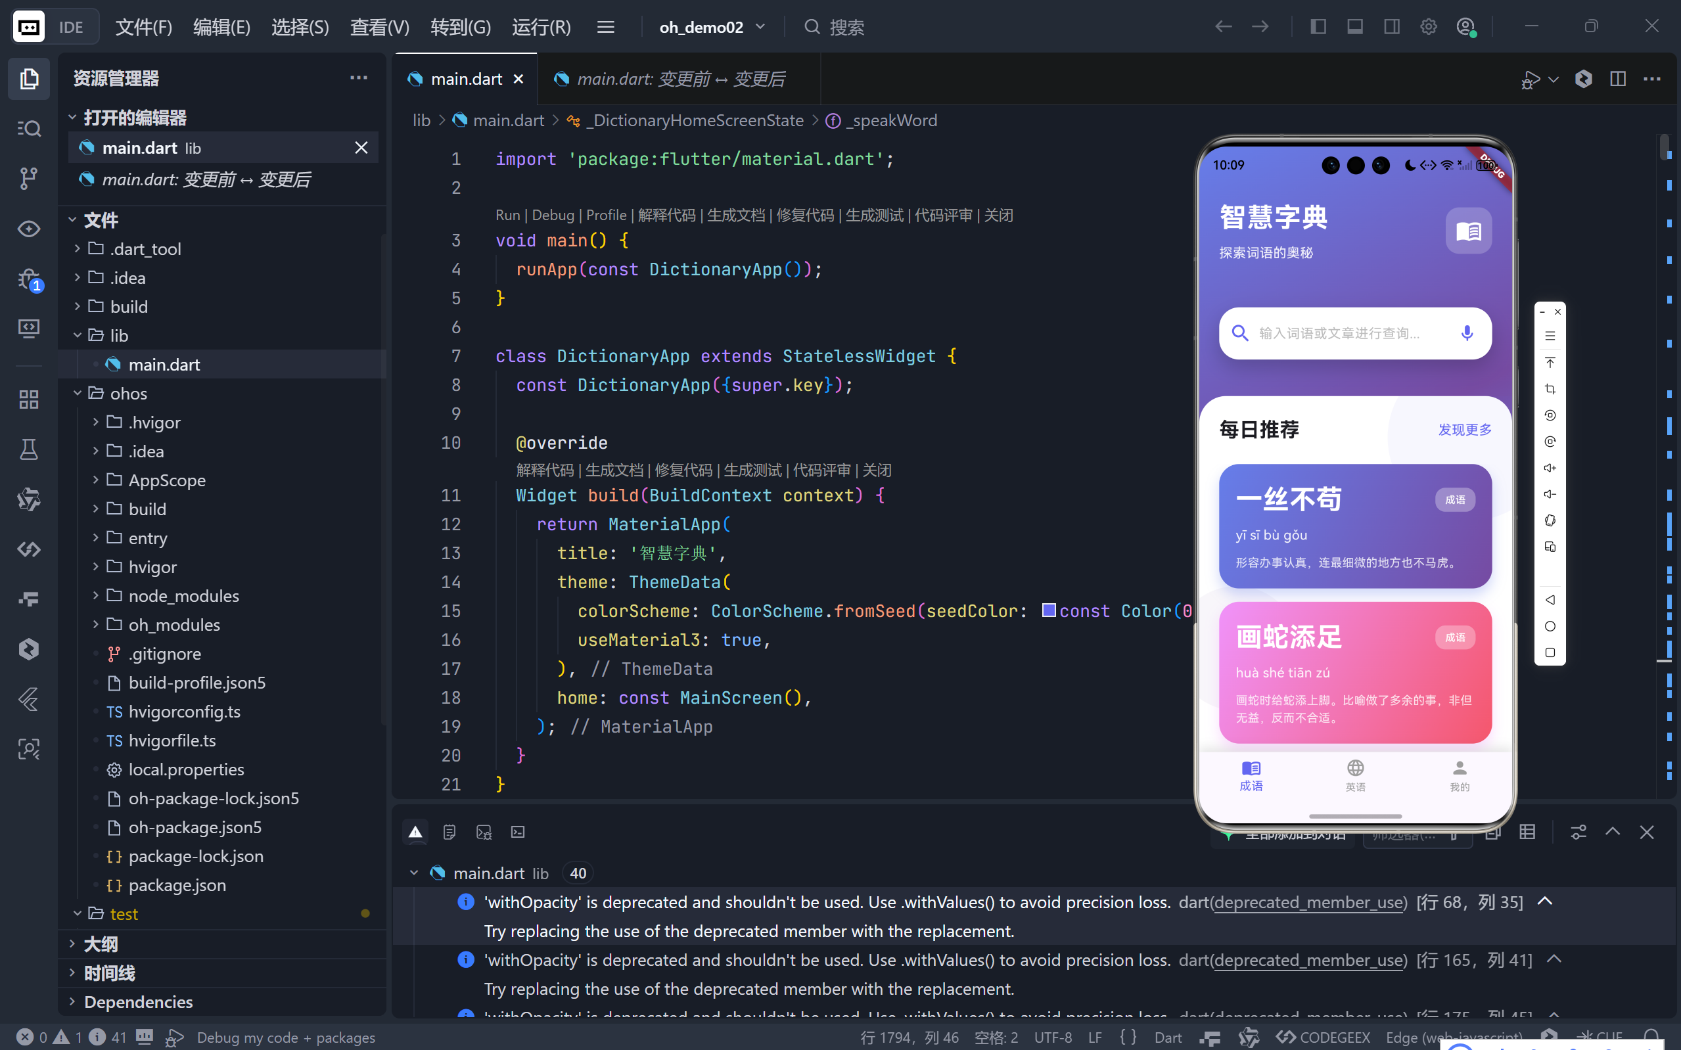
Task: Open the Source Control sidebar icon
Action: click(28, 179)
